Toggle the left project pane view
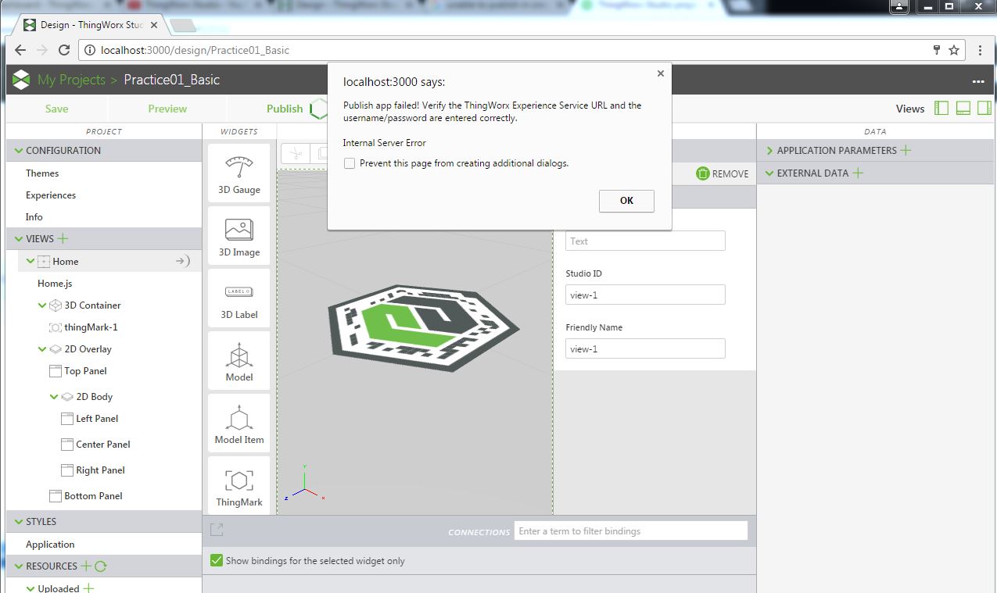The height and width of the screenshot is (593, 997). click(x=941, y=108)
